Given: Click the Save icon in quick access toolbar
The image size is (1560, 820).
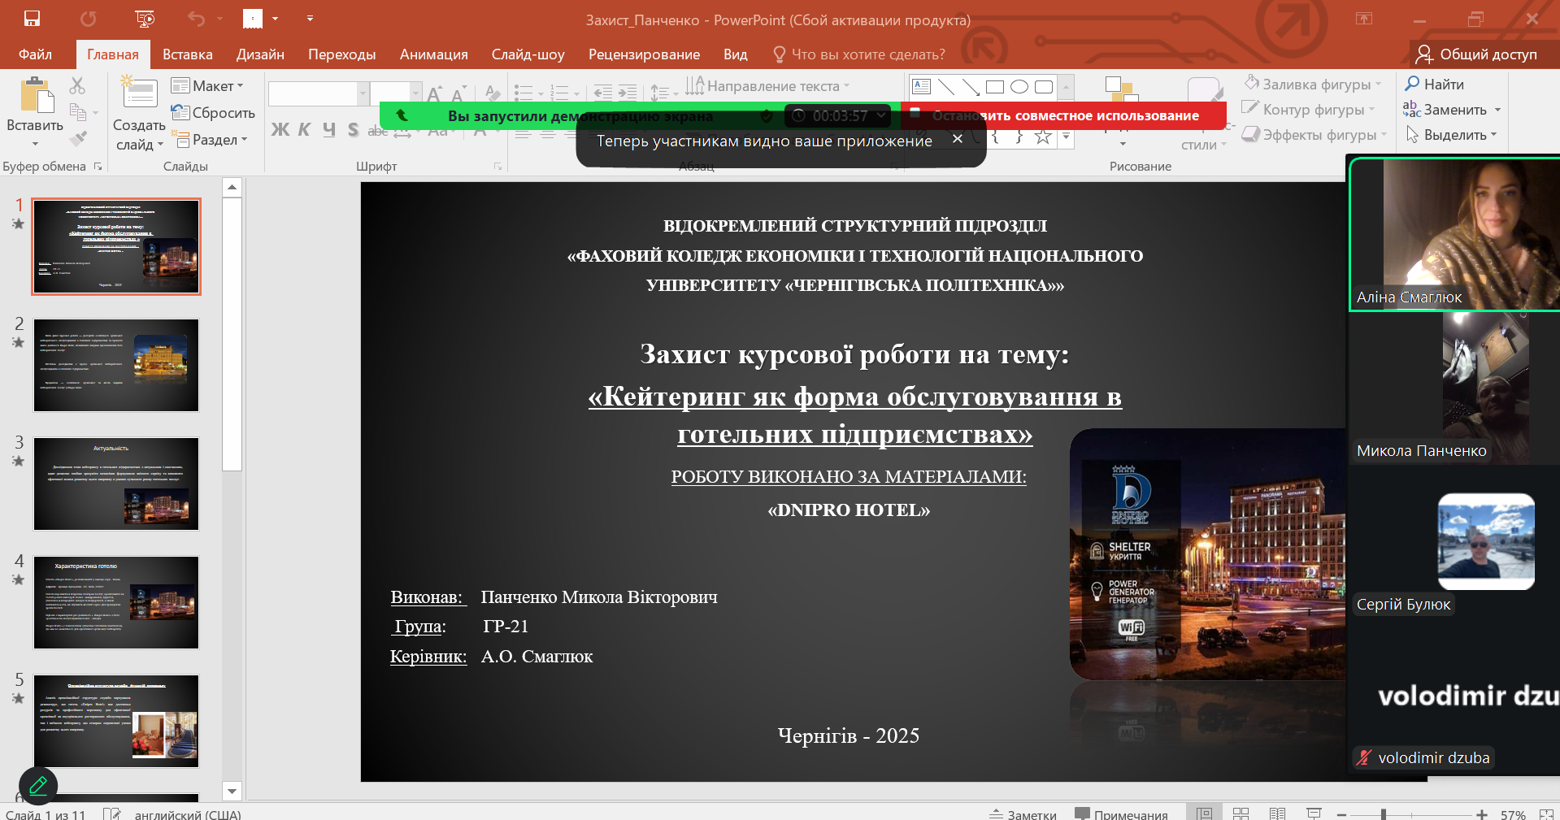Looking at the screenshot, I should pyautogui.click(x=32, y=18).
